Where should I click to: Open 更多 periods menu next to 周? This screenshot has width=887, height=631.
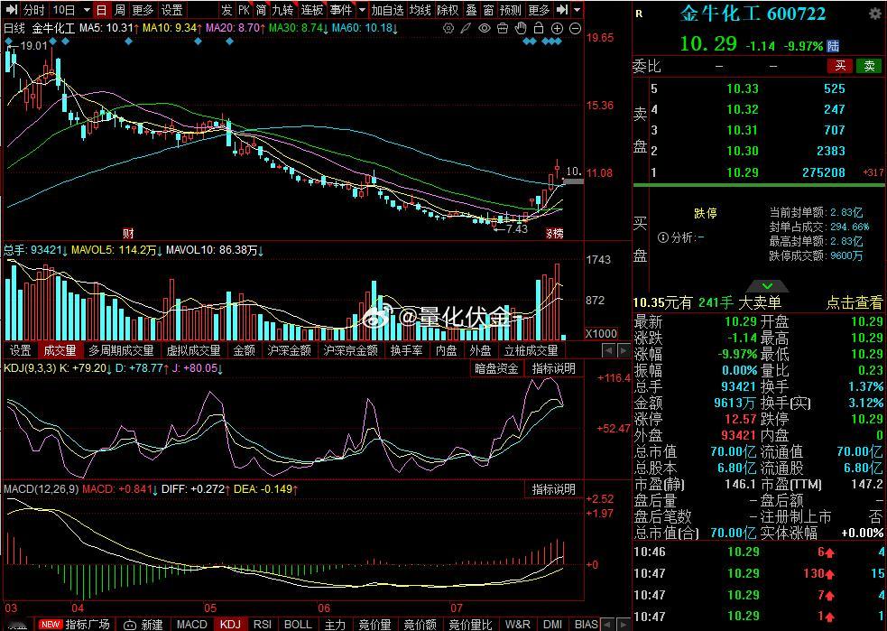143,10
